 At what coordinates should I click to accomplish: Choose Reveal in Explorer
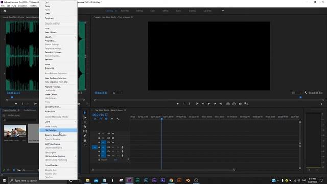click(58, 52)
